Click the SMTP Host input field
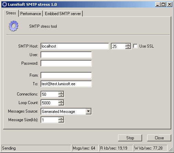This screenshot has height=153, width=174. [75, 46]
